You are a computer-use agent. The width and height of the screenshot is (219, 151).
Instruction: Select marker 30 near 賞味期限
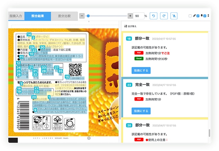(x=42, y=48)
